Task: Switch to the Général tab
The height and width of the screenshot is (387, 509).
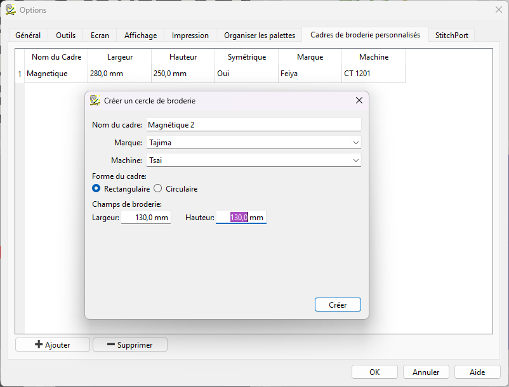Action: tap(28, 36)
